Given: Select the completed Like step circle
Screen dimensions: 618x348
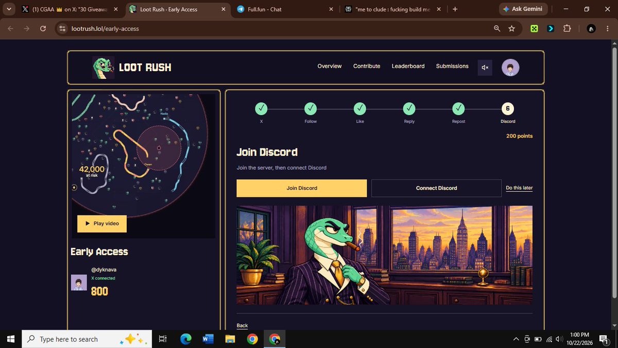Looking at the screenshot, I should (x=360, y=109).
